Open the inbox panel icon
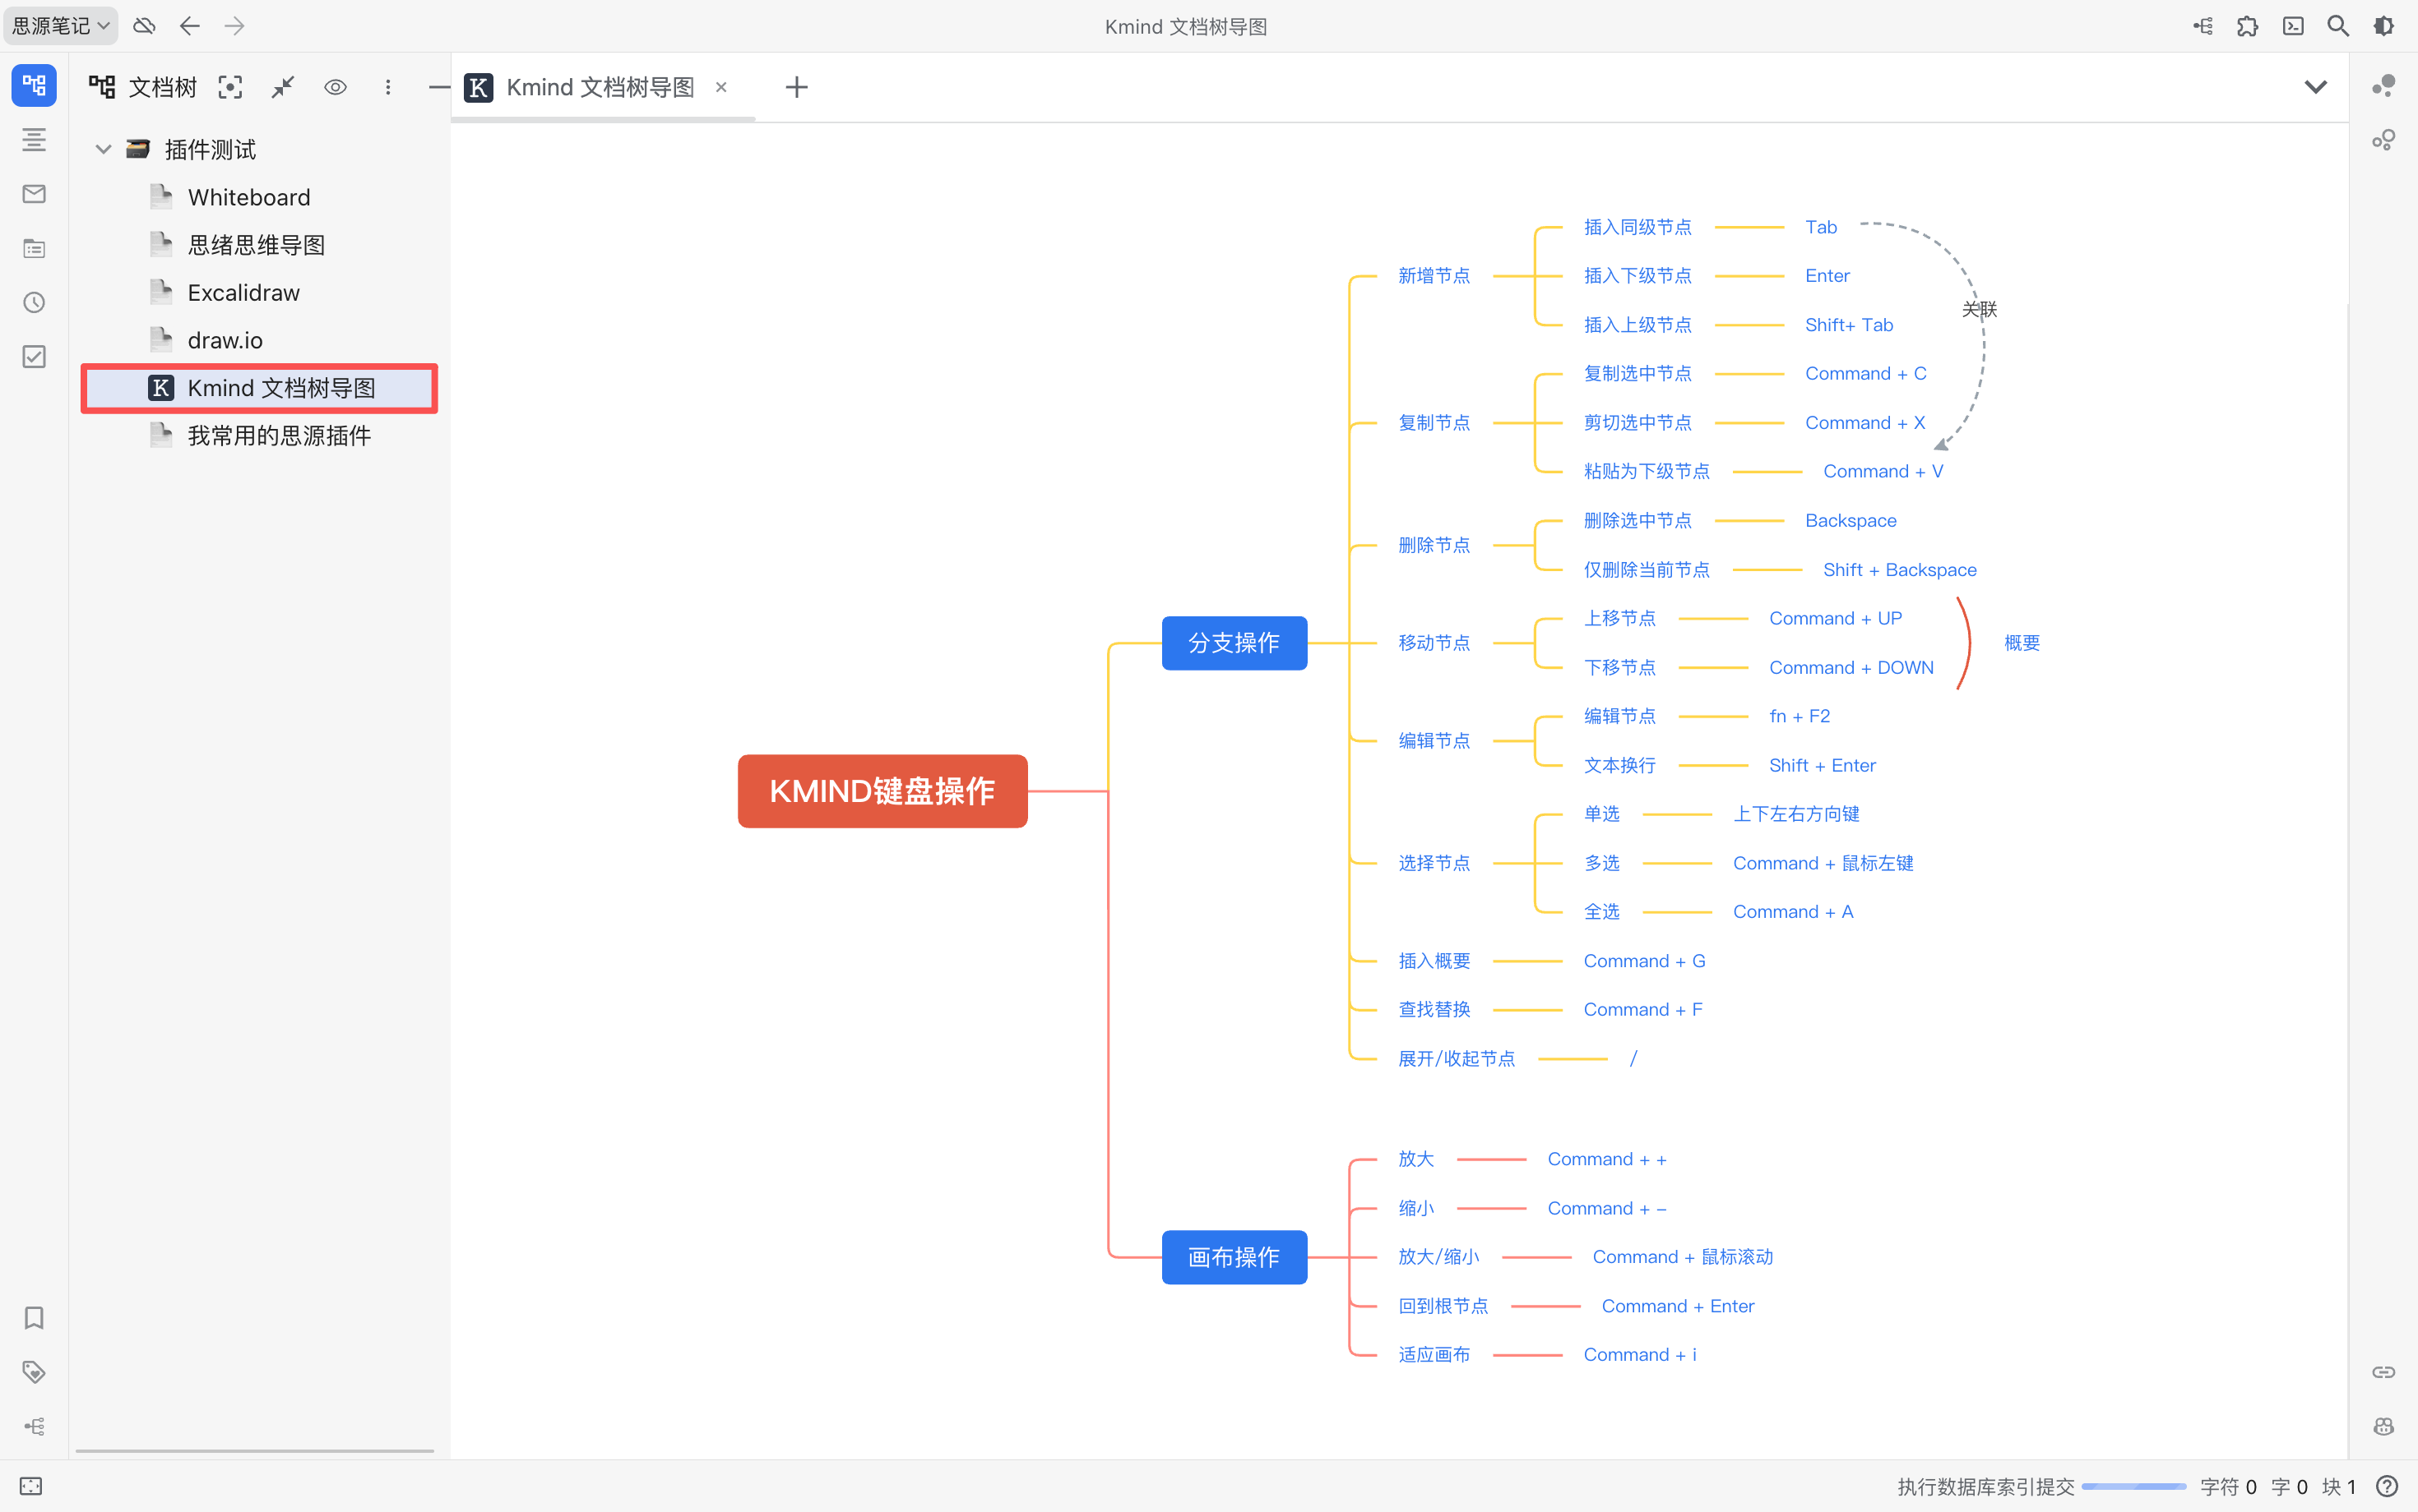 (x=34, y=194)
